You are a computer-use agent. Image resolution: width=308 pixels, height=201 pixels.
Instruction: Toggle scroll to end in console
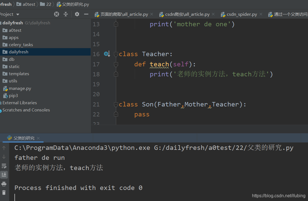point(4,174)
